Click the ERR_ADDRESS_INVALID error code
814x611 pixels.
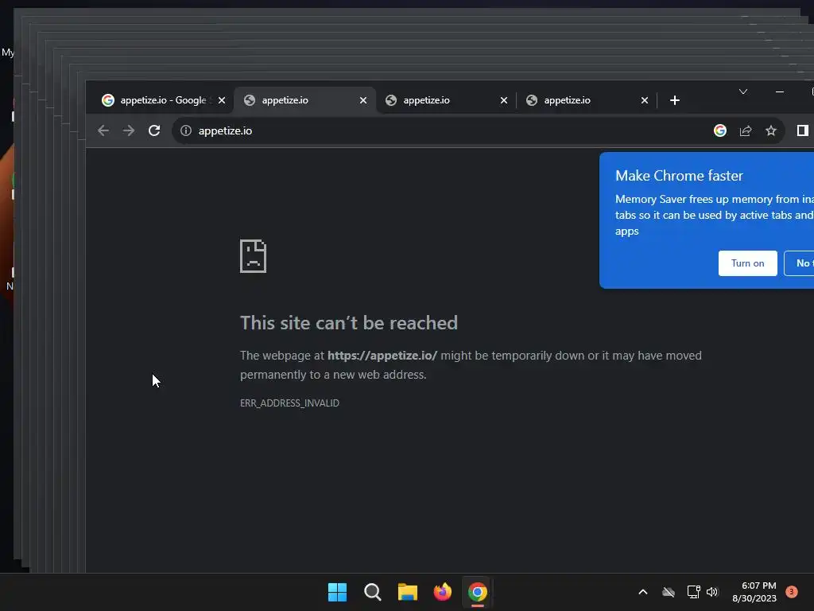click(289, 403)
